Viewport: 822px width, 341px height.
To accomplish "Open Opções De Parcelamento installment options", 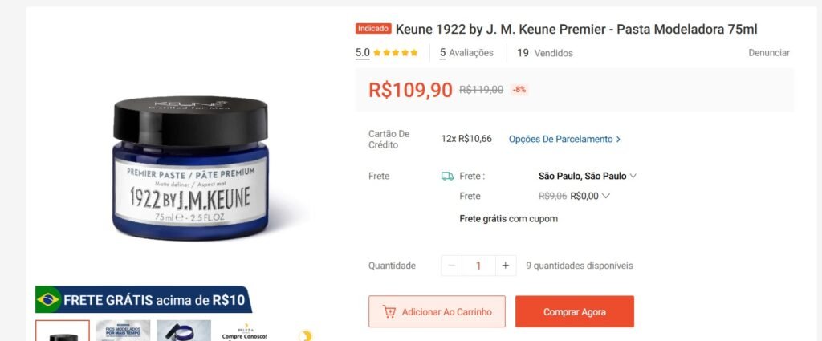I will (x=564, y=140).
